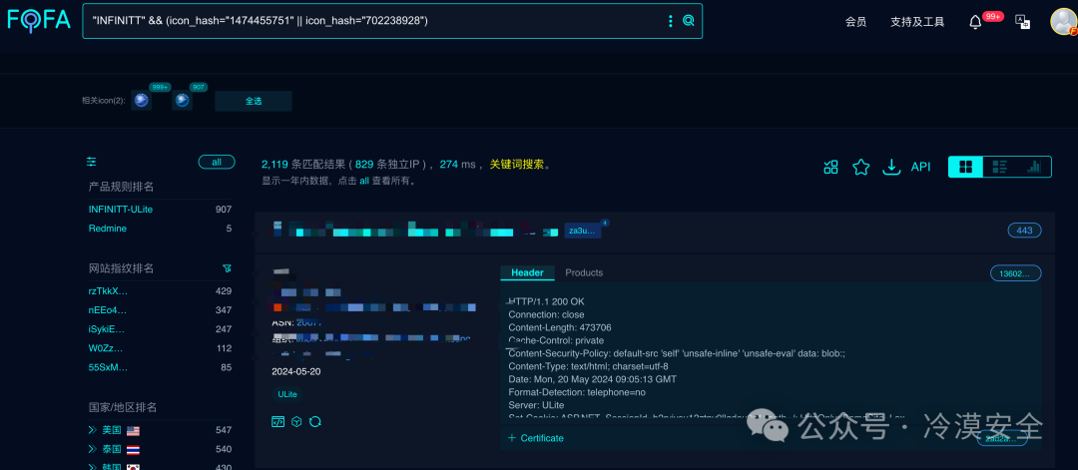The height and width of the screenshot is (470, 1078).
Task: Click the funnel icon beside 网站指纹排名
Action: 227,268
